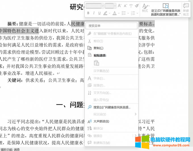This screenshot has width=193, height=151.
Task: Select 复制(C) from context menu
Action: pos(98,48)
